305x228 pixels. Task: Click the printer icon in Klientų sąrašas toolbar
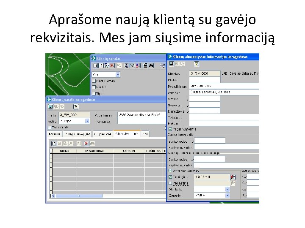[145, 65]
